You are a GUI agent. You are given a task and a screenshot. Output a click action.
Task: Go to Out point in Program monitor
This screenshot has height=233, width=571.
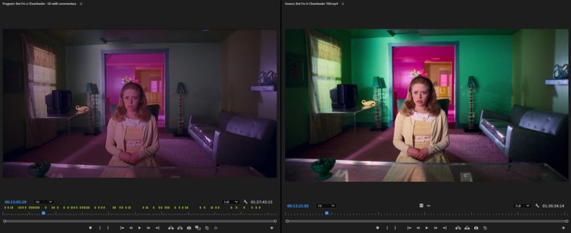pos(158,228)
